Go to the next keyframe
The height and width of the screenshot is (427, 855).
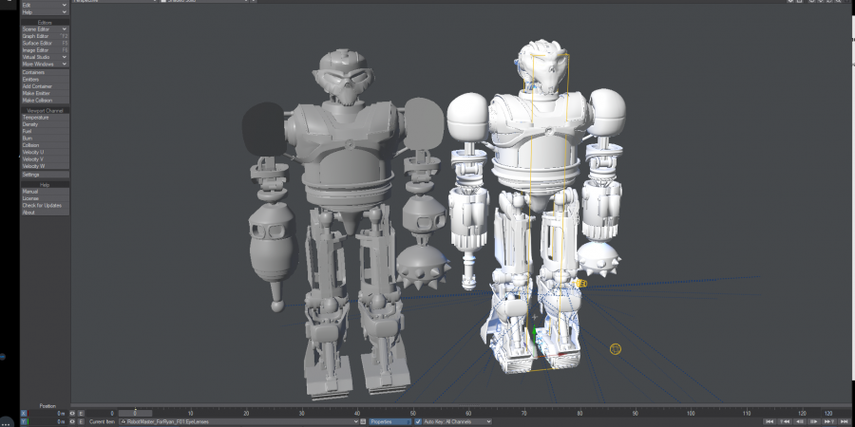pos(828,421)
